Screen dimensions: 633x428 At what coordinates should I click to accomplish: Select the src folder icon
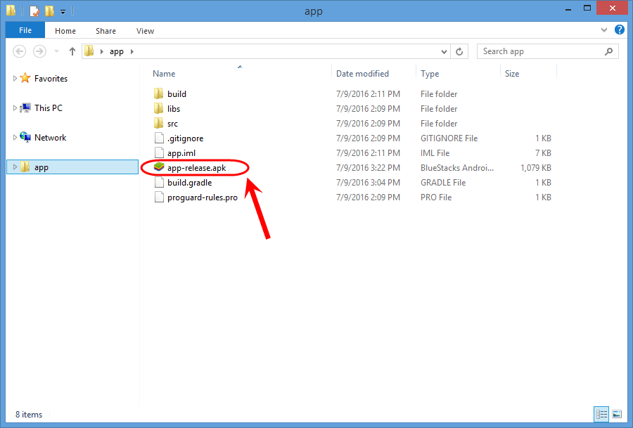point(159,123)
